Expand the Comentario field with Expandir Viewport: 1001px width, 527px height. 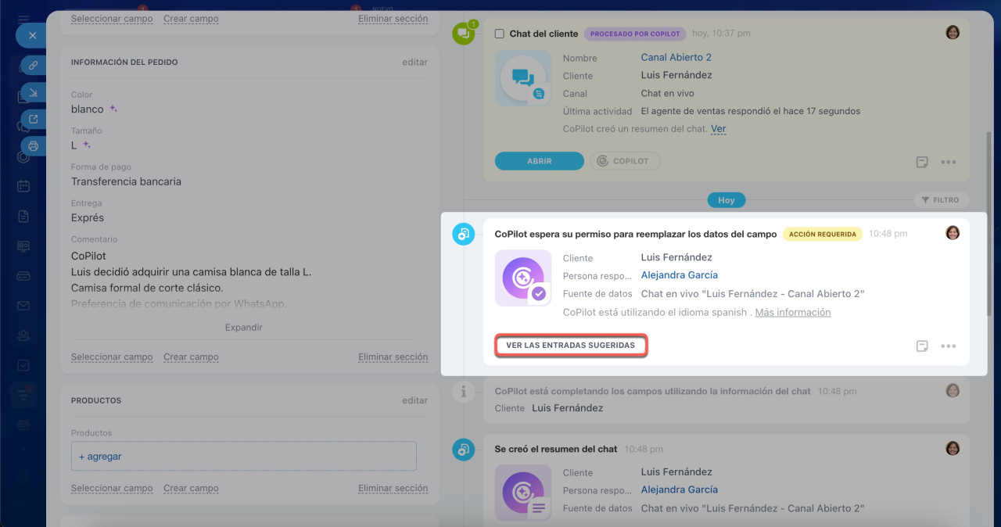(x=243, y=328)
